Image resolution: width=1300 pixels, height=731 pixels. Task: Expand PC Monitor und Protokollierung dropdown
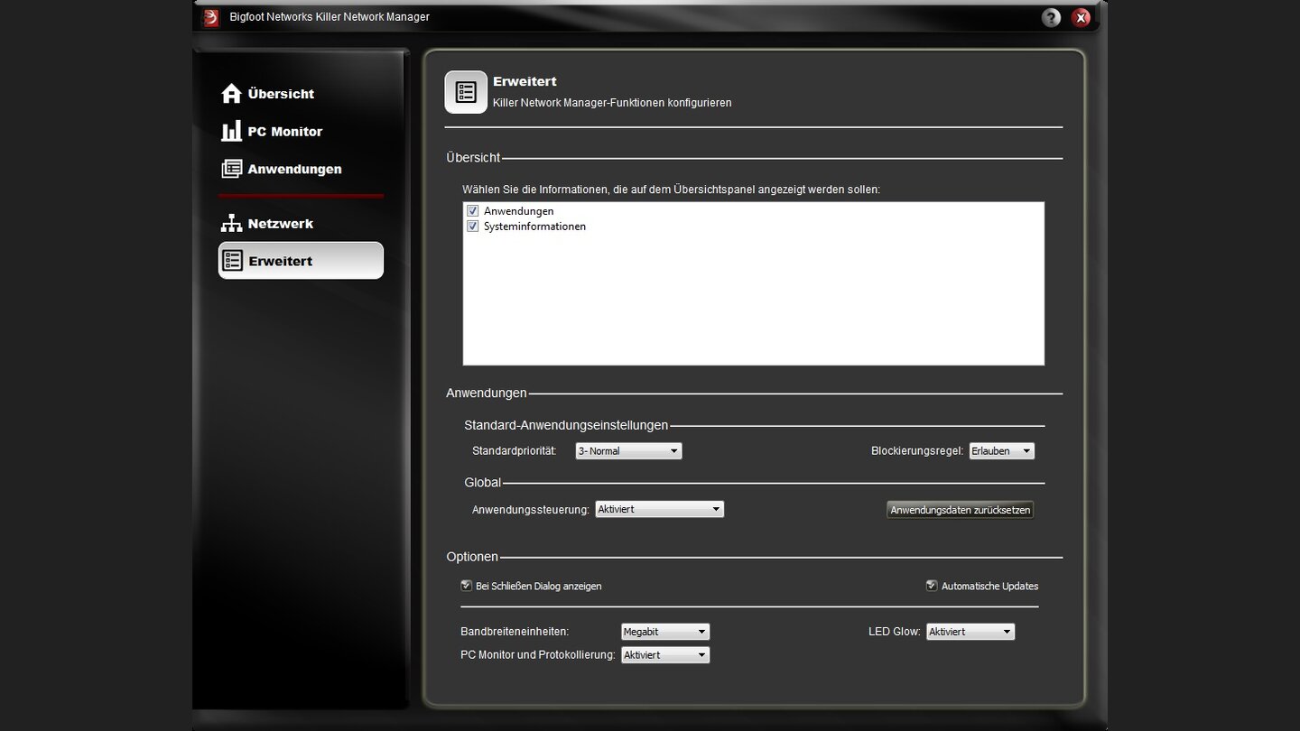[665, 655]
